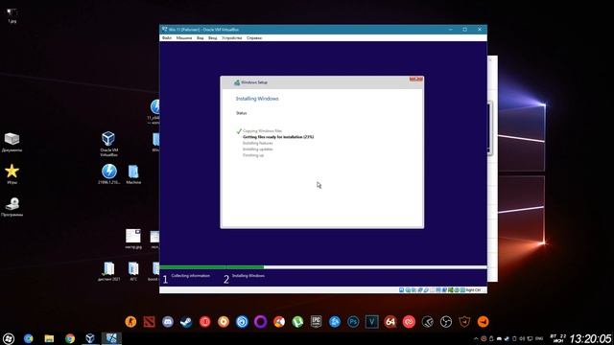This screenshot has height=345, width=614.
Task: Open File Explorer from the taskbar
Action: click(x=49, y=338)
